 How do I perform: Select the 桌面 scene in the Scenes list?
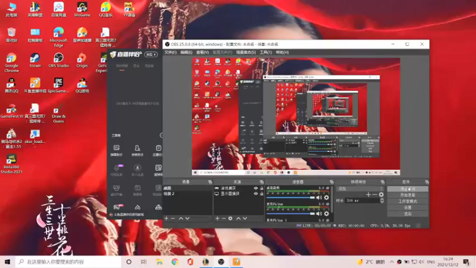point(187,188)
